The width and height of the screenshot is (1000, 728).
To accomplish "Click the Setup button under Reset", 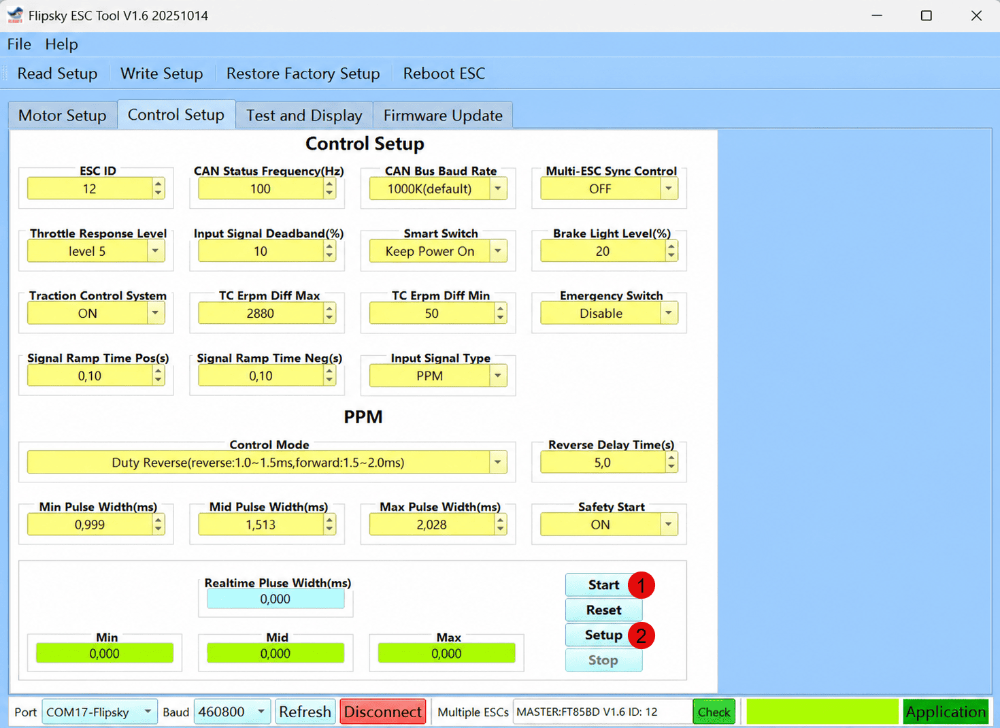I will pos(603,635).
